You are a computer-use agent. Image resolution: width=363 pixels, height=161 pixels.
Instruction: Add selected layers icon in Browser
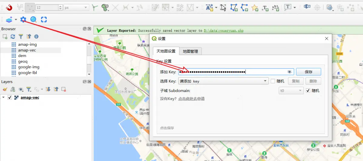5,36
